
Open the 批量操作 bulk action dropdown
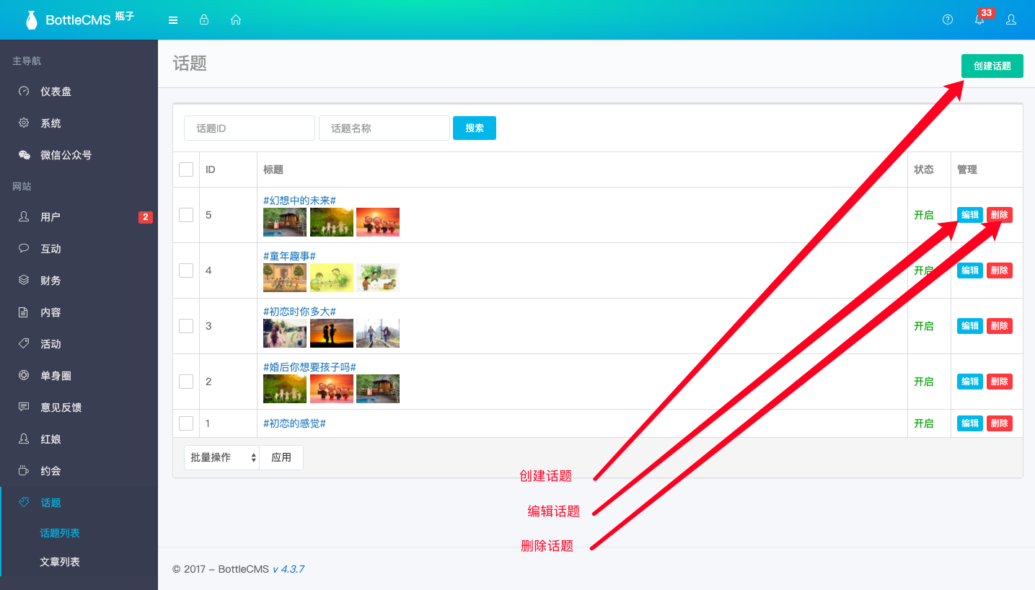[221, 457]
